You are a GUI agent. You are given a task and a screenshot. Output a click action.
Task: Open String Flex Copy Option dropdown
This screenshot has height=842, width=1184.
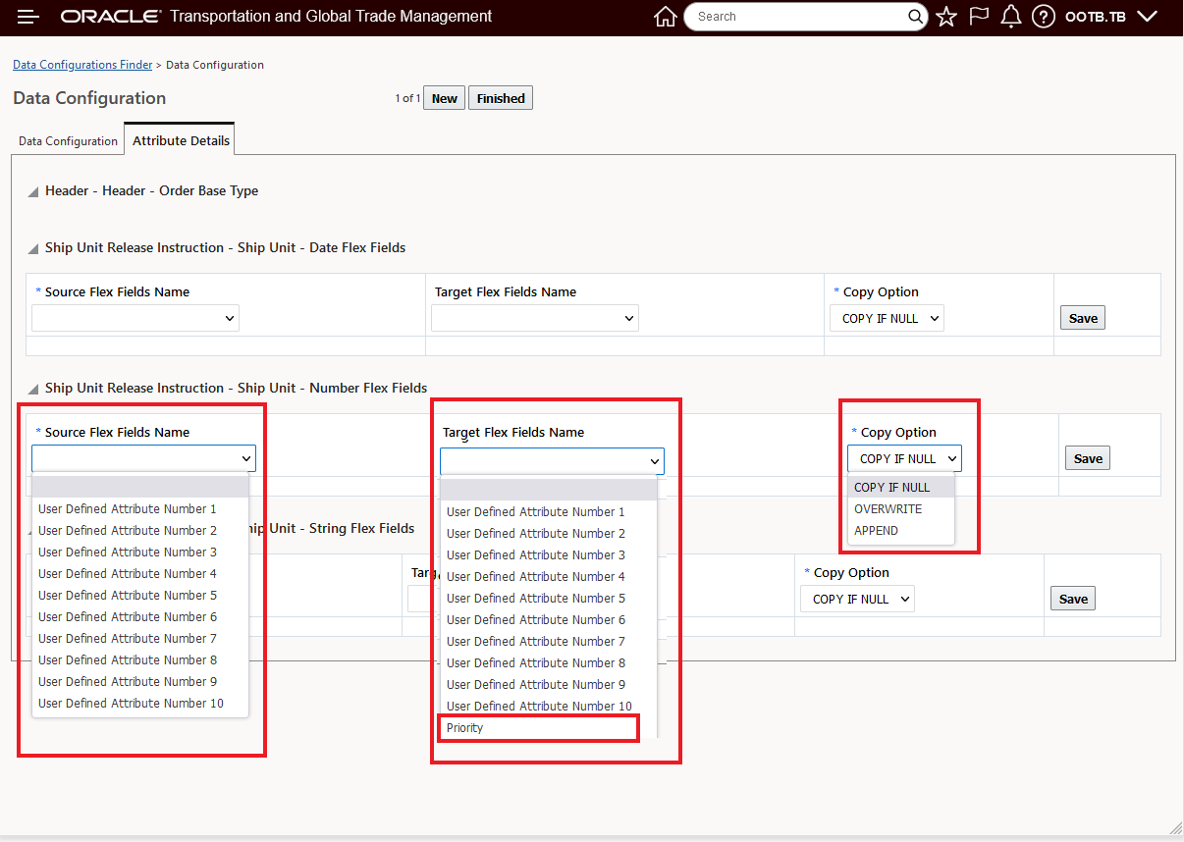coord(857,599)
